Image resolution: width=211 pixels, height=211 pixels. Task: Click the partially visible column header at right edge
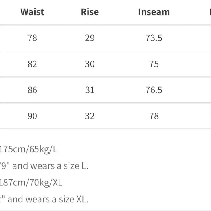click(210, 12)
